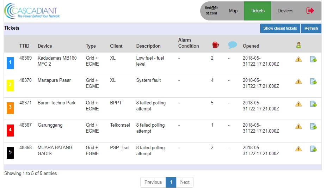The image size is (326, 188).
Task: Open MUARA BATANG GADIS ticket arrow icon
Action: (x=313, y=149)
